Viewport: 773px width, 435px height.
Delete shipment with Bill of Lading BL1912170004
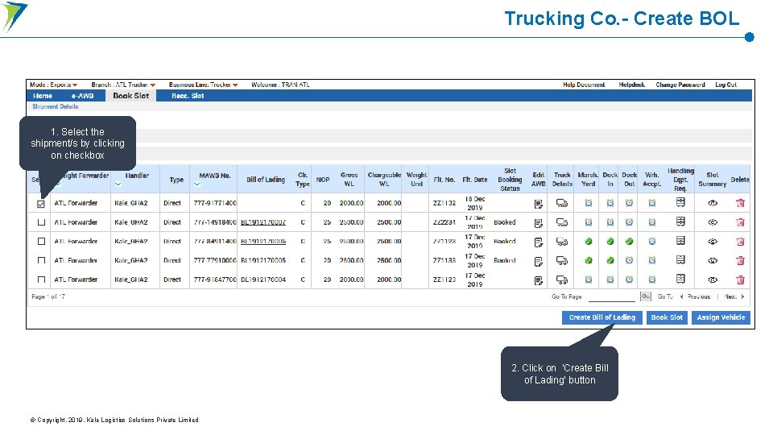coord(740,280)
